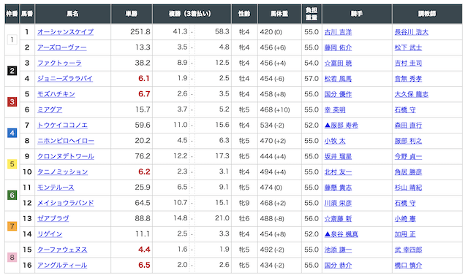The width and height of the screenshot is (468, 278).
Task: Open trainer 加用 正
Action: point(405,234)
